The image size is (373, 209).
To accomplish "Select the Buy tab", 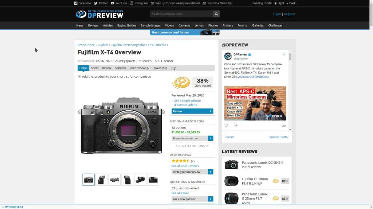I will point(173,68).
